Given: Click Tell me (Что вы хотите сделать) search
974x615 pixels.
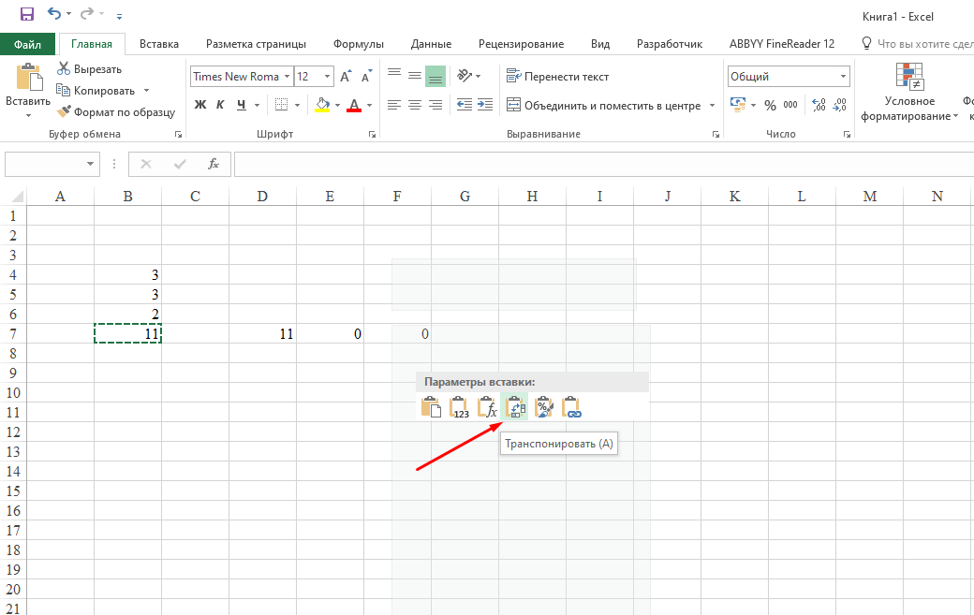Looking at the screenshot, I should pos(918,44).
